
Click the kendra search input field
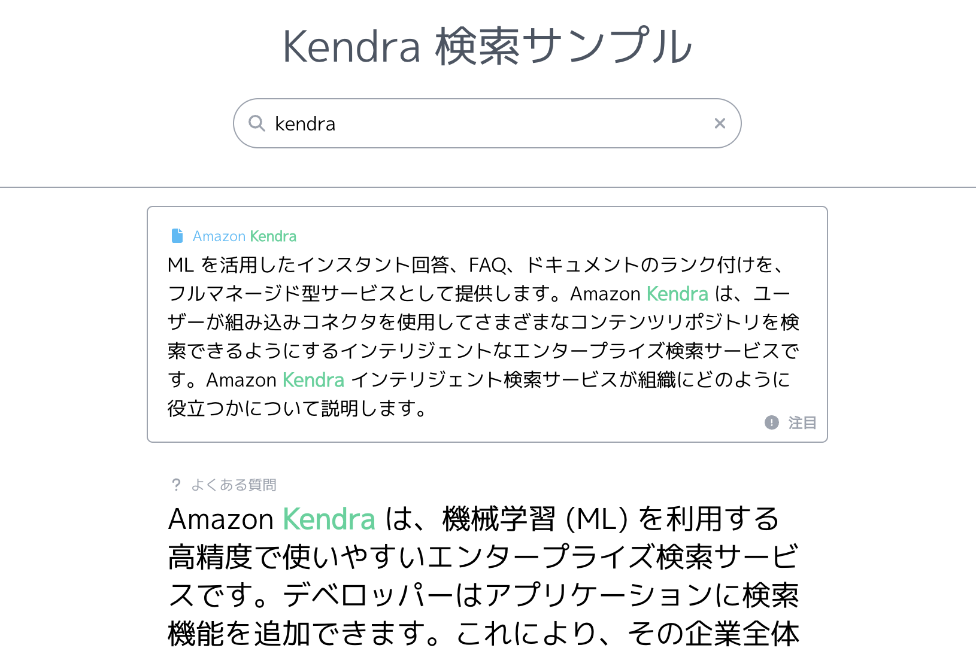click(487, 123)
